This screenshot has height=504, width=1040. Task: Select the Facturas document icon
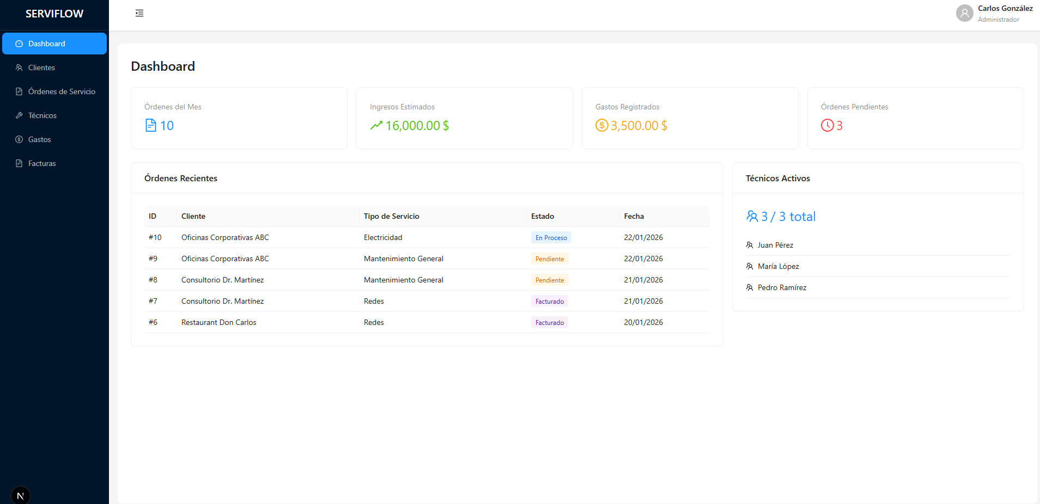[19, 163]
